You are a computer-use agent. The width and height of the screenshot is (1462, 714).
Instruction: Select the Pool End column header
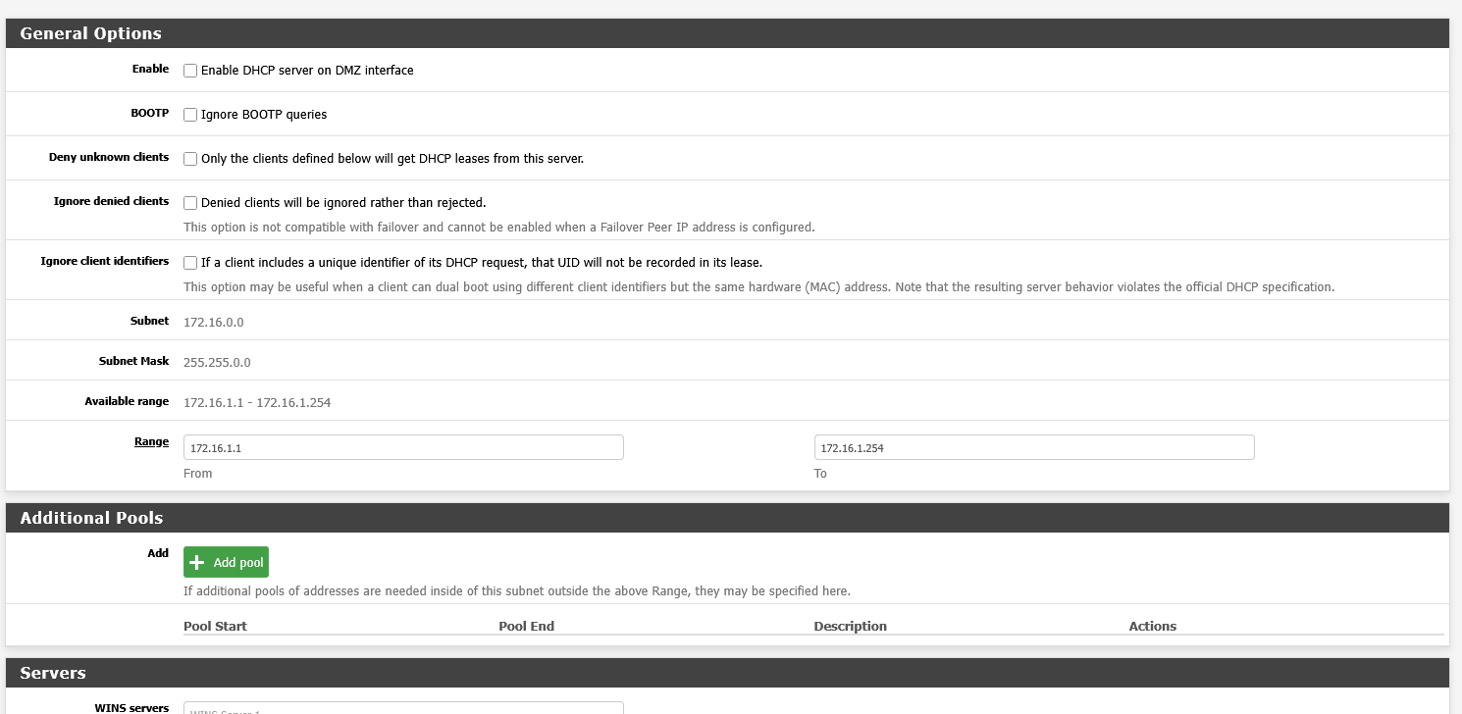click(526, 626)
